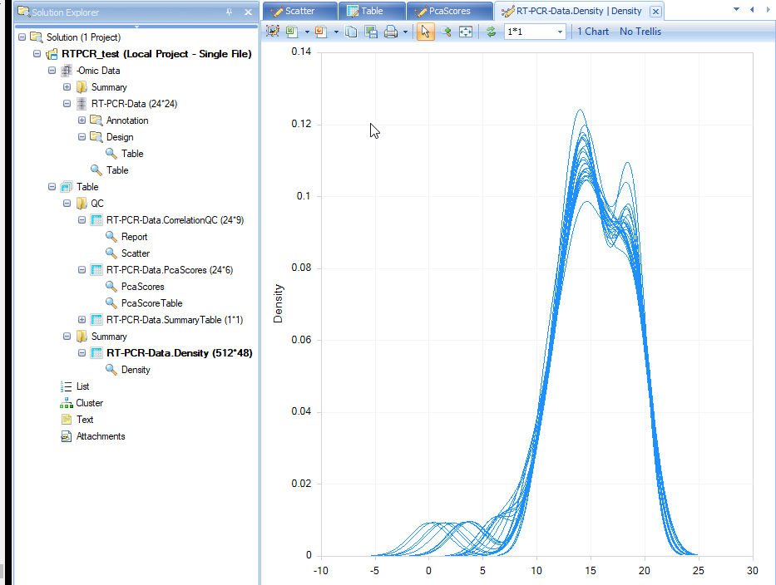Click the Export to Excel toolbar icon
Viewport: 776px width, 585px height.
point(292,32)
